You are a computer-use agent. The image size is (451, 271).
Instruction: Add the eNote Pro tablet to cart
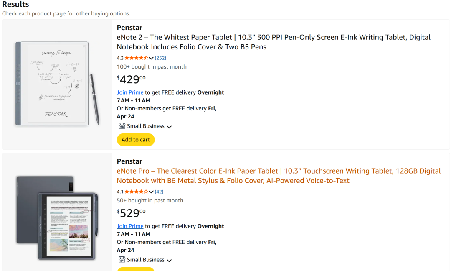click(x=136, y=269)
